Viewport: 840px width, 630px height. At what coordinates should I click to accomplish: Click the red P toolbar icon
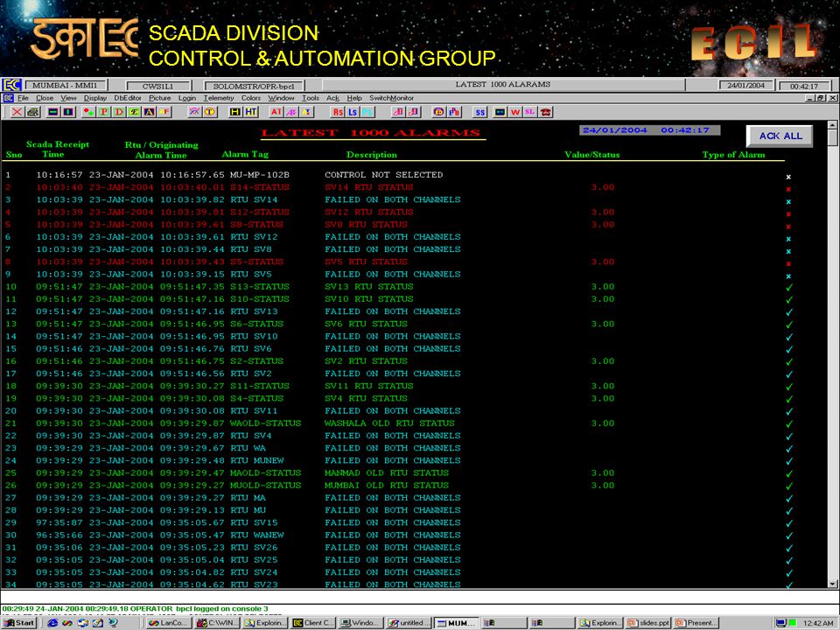click(103, 112)
